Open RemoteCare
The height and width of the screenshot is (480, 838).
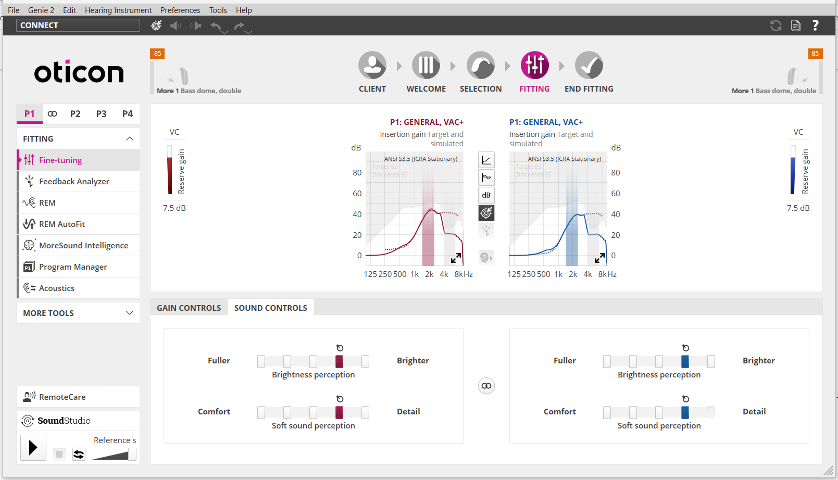pyautogui.click(x=78, y=397)
